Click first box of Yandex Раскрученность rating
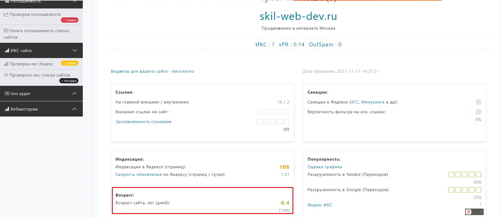Screen dimensions: 500x217 click(451, 175)
